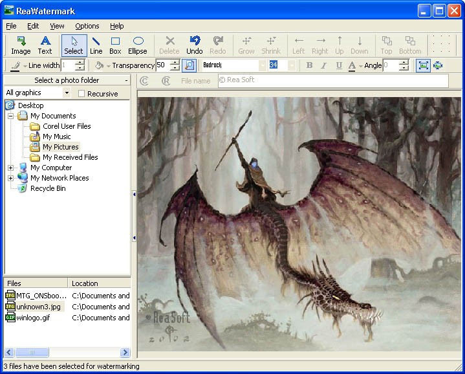Click the Shrink icon
Image resolution: width=465 pixels, height=374 pixels.
[271, 45]
